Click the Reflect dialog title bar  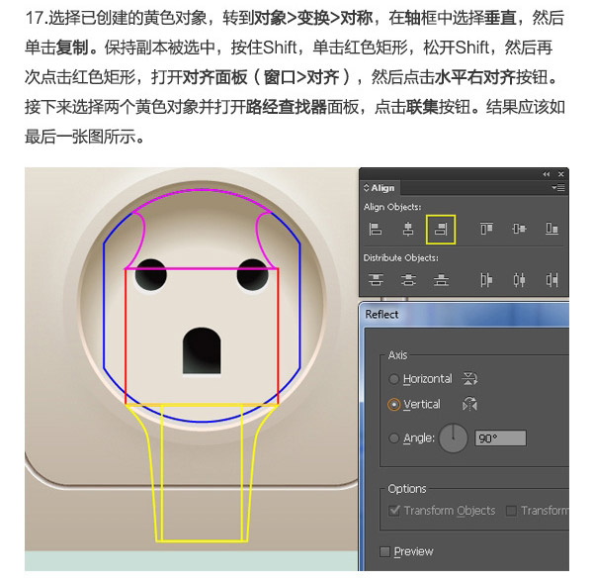tap(465, 315)
